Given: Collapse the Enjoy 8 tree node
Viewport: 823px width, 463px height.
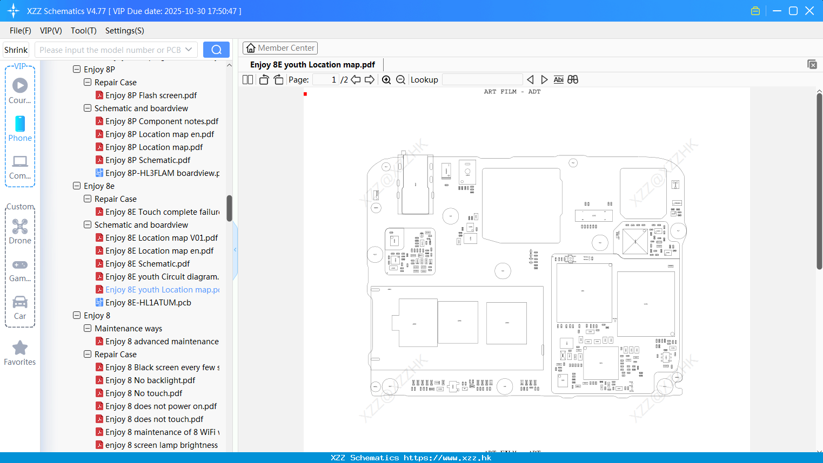Looking at the screenshot, I should pos(77,315).
